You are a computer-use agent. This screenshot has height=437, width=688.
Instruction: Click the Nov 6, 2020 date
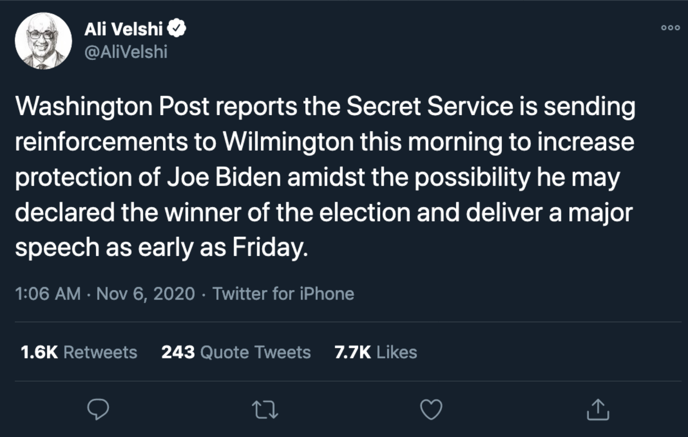pos(146,294)
